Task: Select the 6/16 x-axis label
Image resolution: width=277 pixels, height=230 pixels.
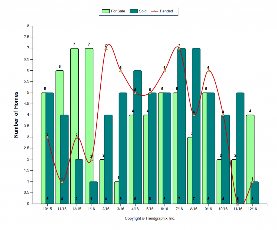Action: pos(165,209)
